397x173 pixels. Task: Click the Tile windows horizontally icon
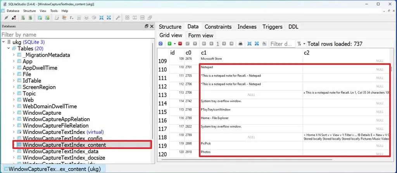pyautogui.click(x=142, y=18)
